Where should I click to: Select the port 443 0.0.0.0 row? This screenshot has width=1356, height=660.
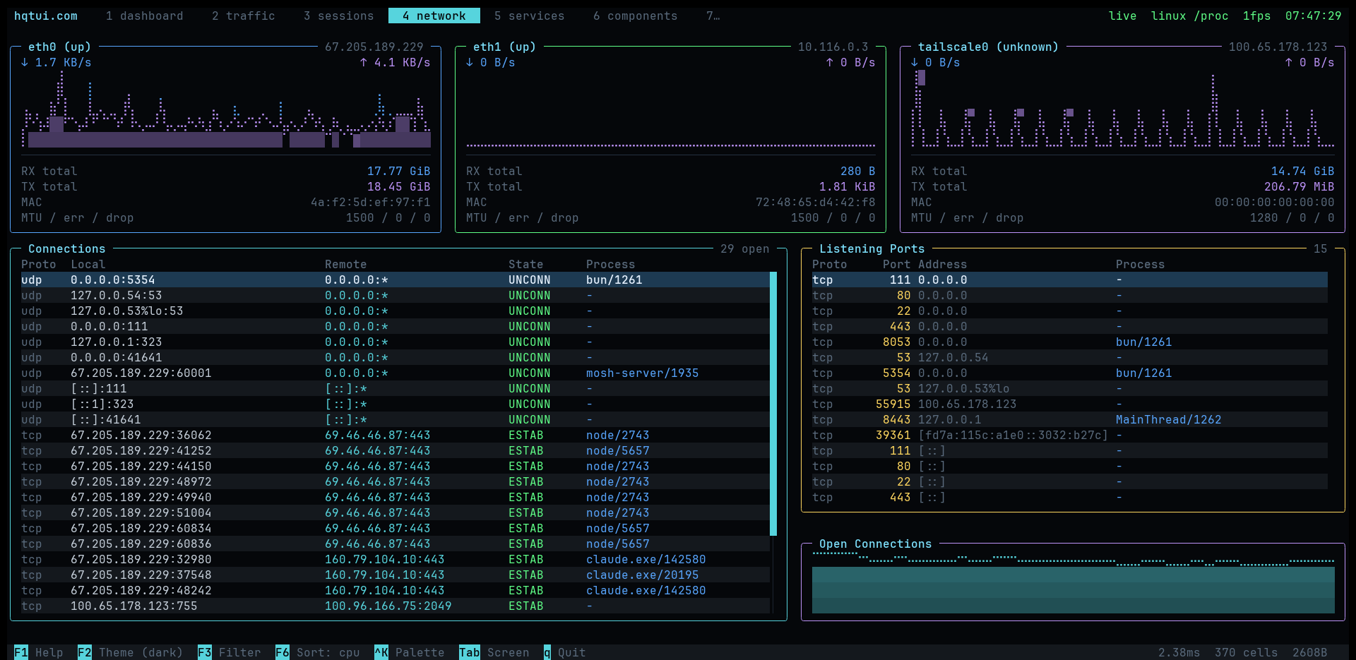point(1070,326)
